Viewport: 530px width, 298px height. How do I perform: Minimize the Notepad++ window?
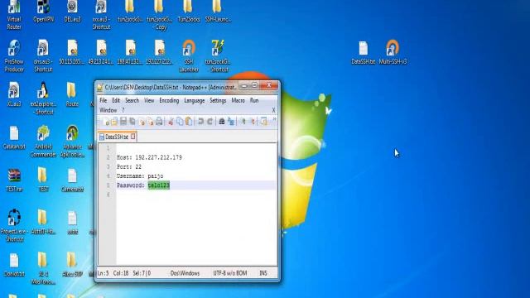[x=244, y=86]
